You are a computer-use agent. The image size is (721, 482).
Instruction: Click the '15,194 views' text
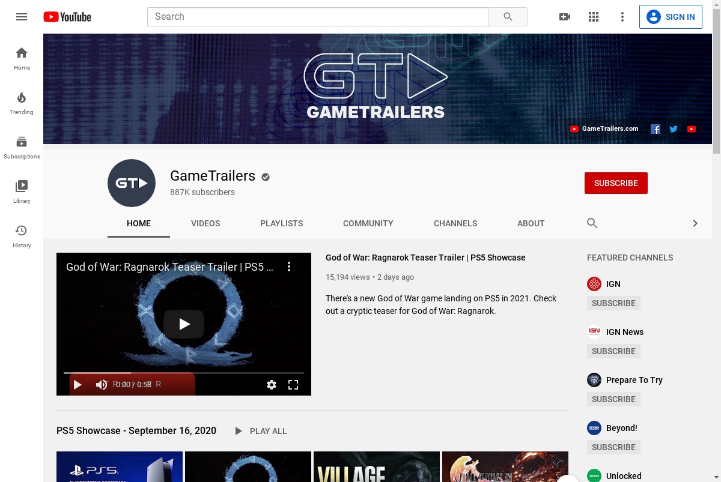348,277
